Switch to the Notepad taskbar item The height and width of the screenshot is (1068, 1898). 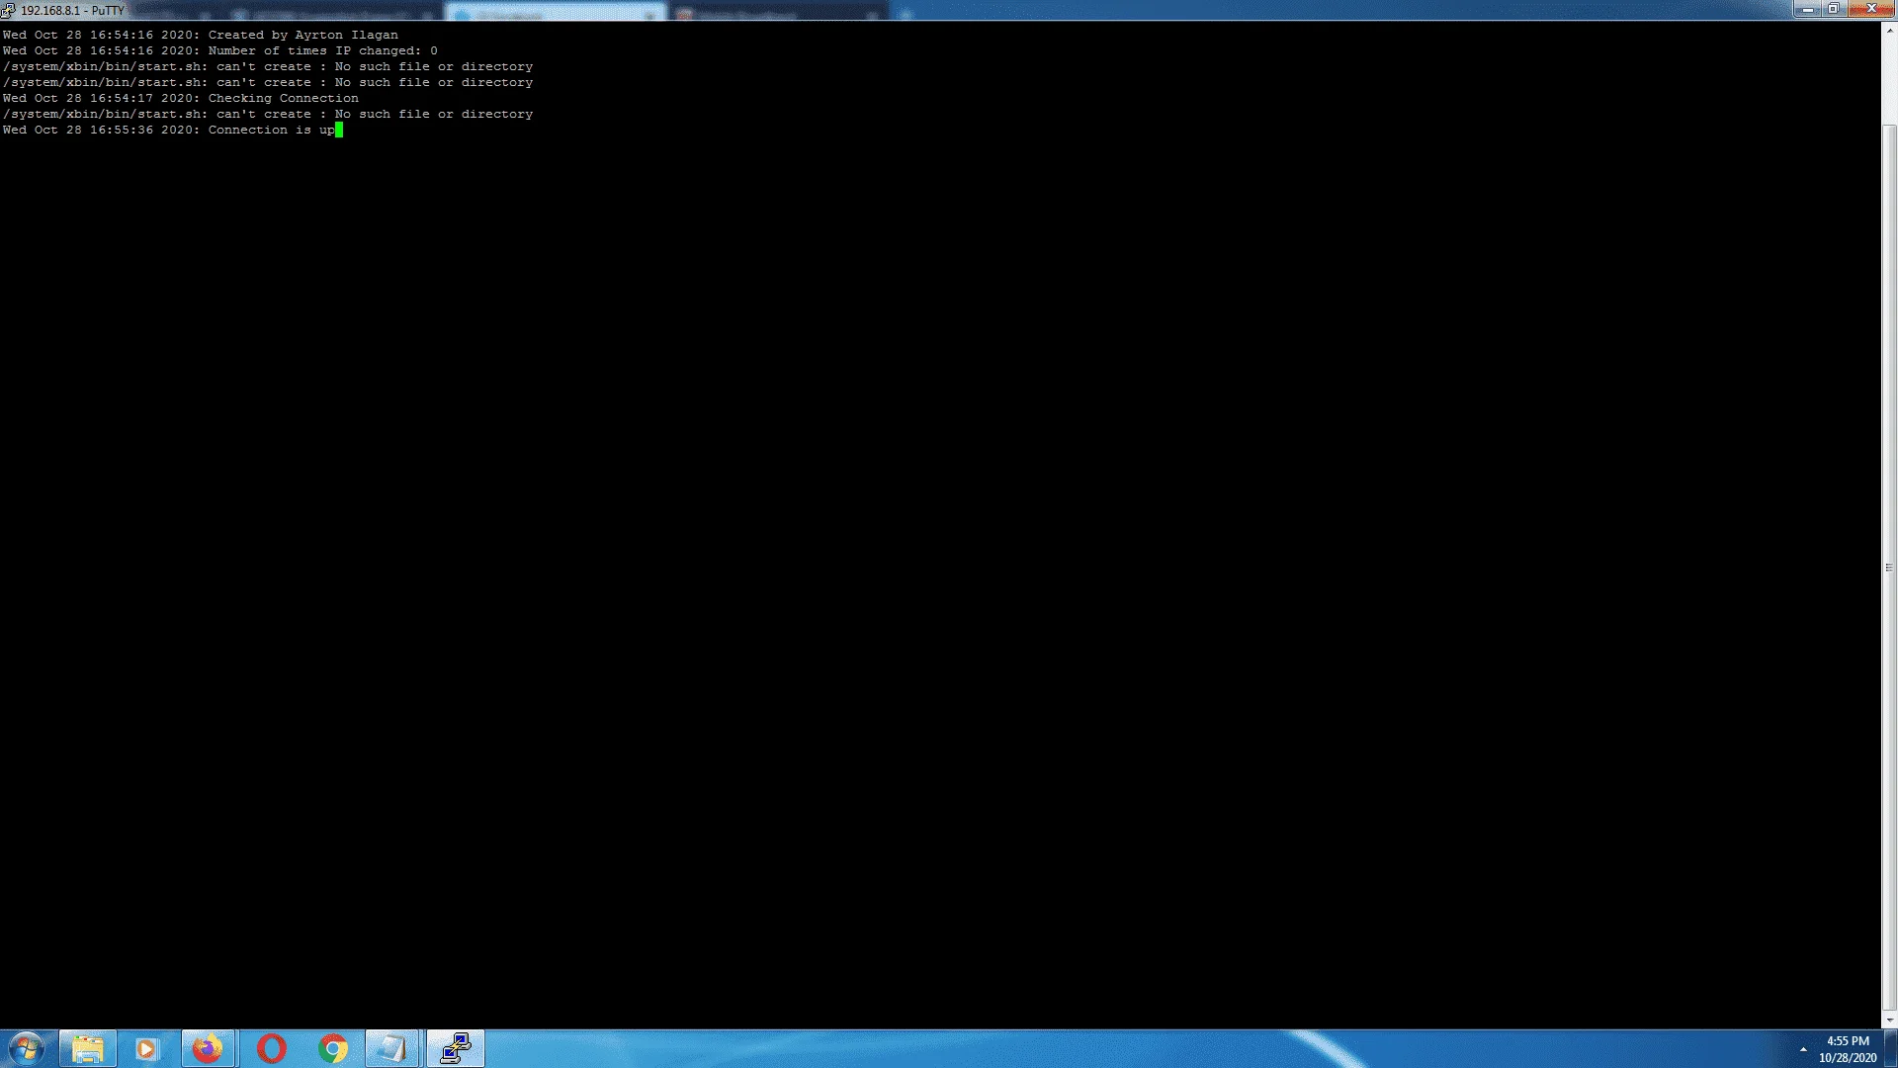pos(393,1048)
